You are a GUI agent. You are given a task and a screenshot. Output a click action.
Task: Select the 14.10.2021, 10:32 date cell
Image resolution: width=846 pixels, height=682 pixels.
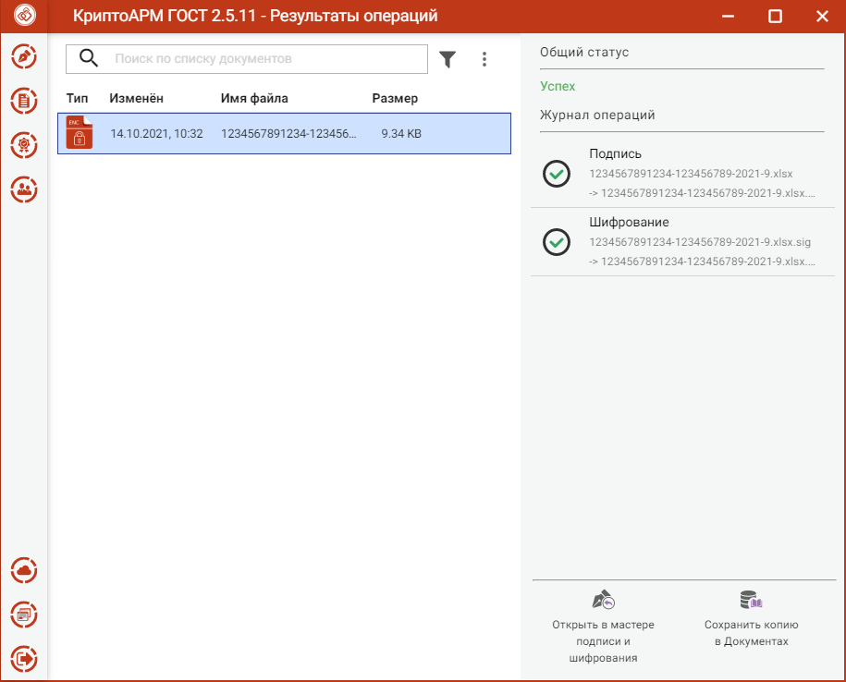[156, 134]
